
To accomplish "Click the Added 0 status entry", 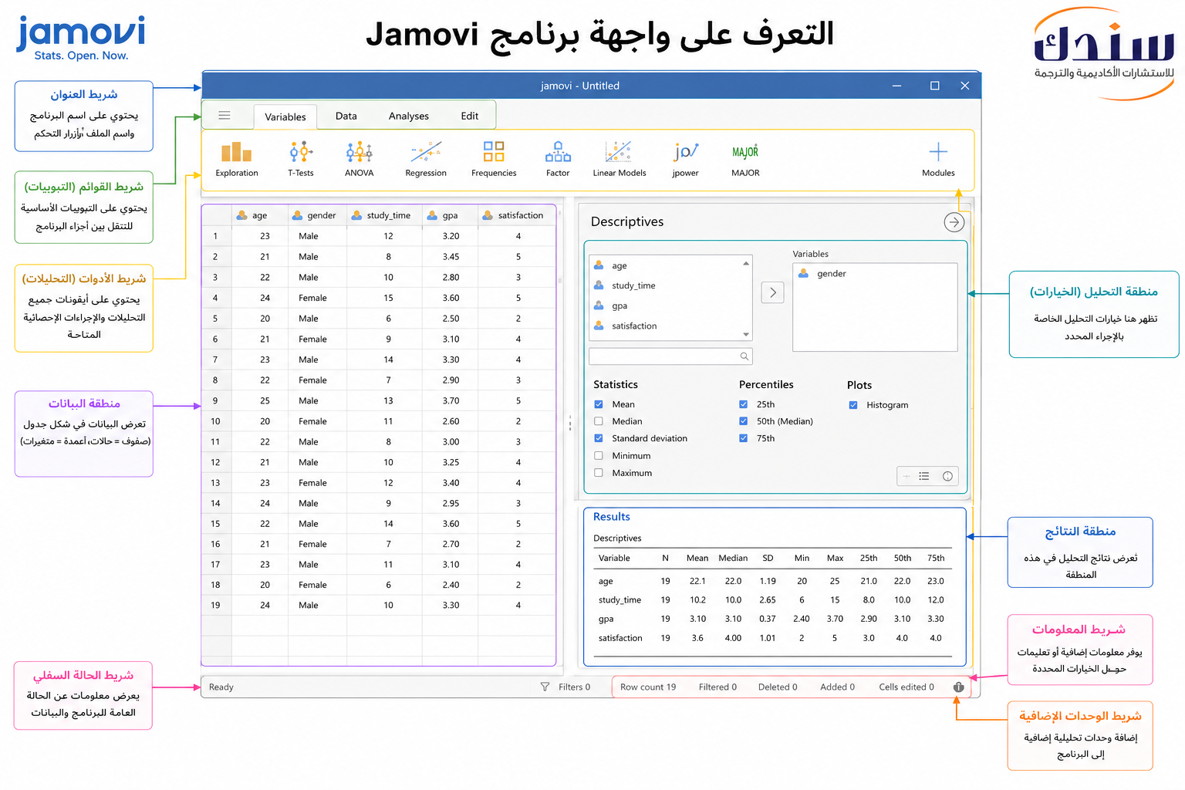I will (837, 687).
